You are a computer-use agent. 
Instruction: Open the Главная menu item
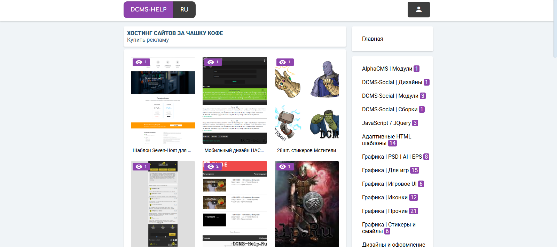tap(372, 39)
